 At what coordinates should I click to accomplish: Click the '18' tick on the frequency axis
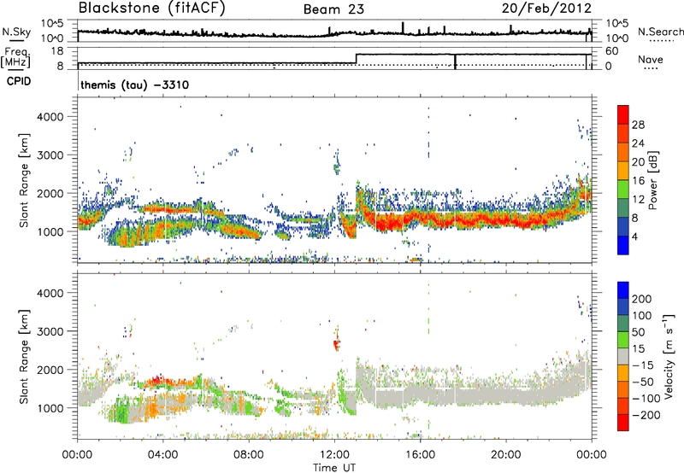[x=56, y=51]
